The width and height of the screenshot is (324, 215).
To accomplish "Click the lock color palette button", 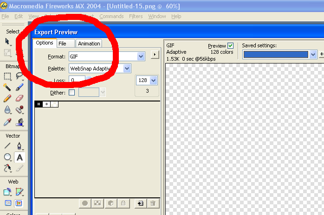I will coord(123,203).
